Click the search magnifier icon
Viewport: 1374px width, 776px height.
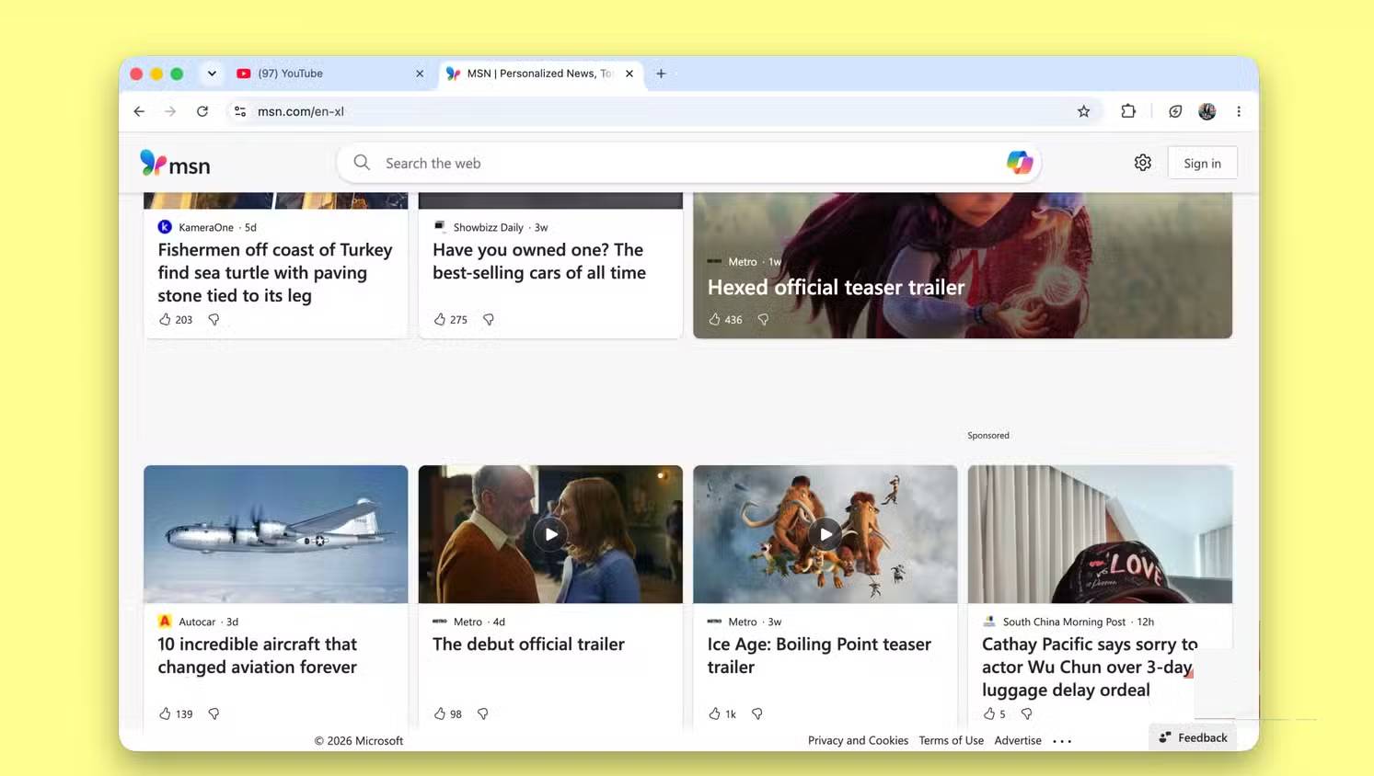click(x=362, y=163)
